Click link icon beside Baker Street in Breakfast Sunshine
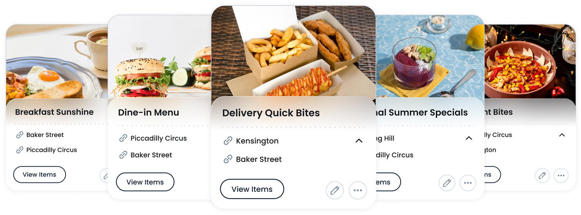The height and width of the screenshot is (215, 581). tap(20, 135)
